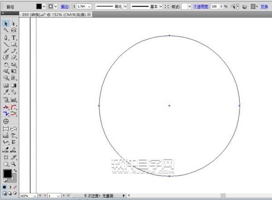Select the Hand tool
Screen dimensions: 272x200
(6, 163)
